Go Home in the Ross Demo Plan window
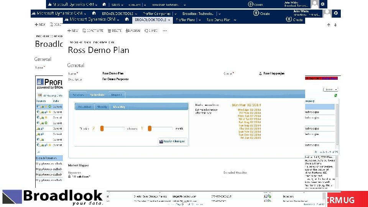The height and width of the screenshot is (207, 368). point(127,19)
